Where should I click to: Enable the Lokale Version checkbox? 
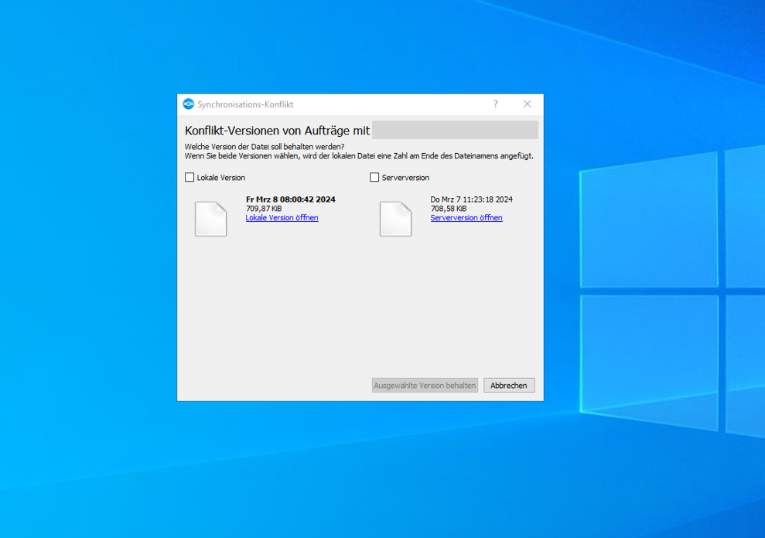[190, 178]
